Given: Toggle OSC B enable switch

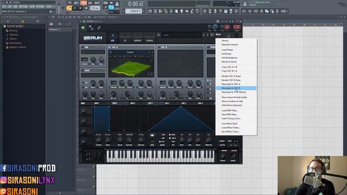Looking at the screenshot, I should tap(159, 47).
